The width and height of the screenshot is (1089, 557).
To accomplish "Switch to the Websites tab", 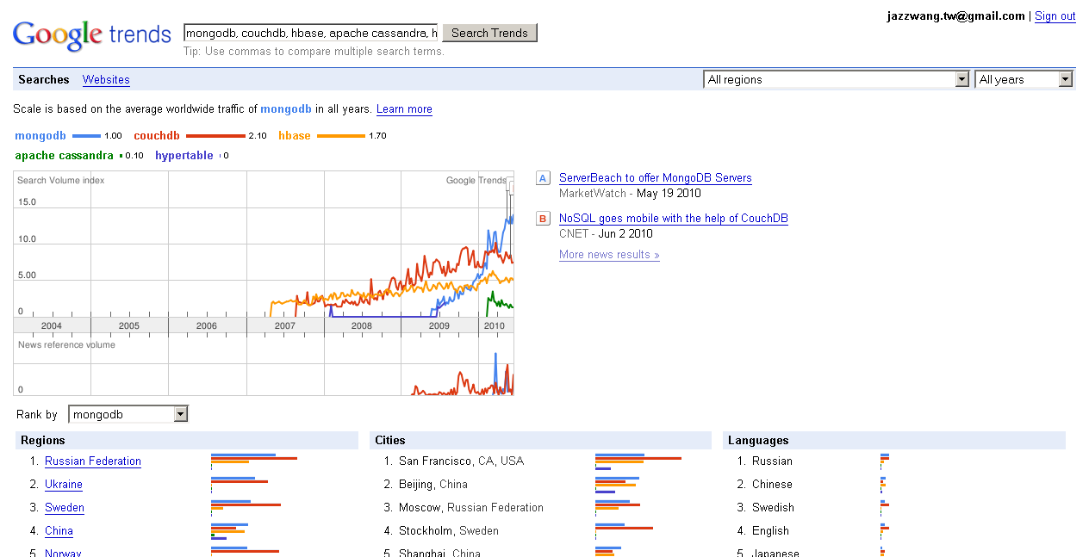I will coord(106,79).
